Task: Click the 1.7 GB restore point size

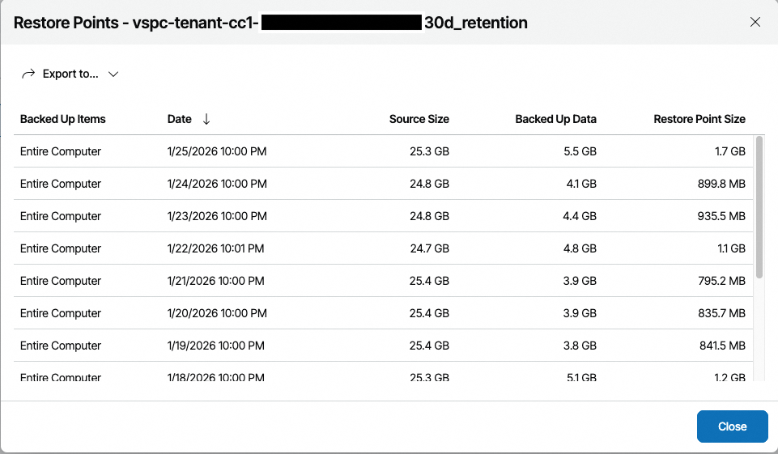Action: click(730, 151)
